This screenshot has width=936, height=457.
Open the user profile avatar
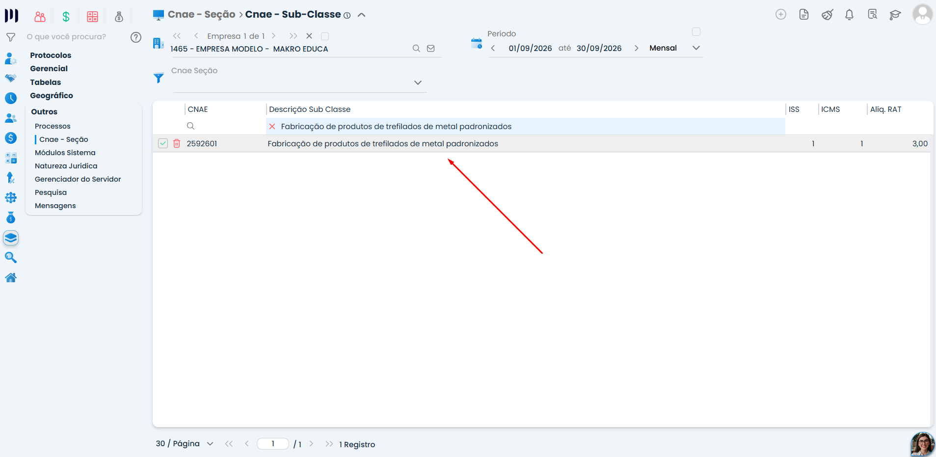(922, 14)
